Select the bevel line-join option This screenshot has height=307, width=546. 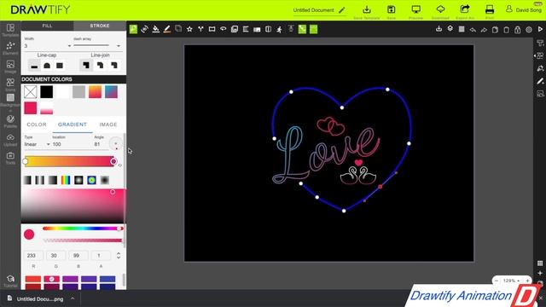coord(113,65)
